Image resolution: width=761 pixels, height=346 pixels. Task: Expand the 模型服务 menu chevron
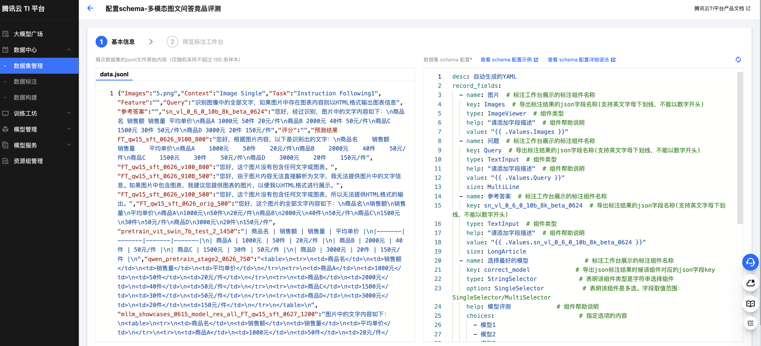(69, 145)
